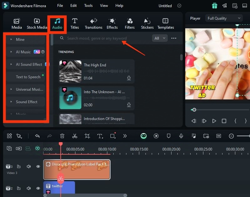
Task: Open the File menu
Action: 60,6
